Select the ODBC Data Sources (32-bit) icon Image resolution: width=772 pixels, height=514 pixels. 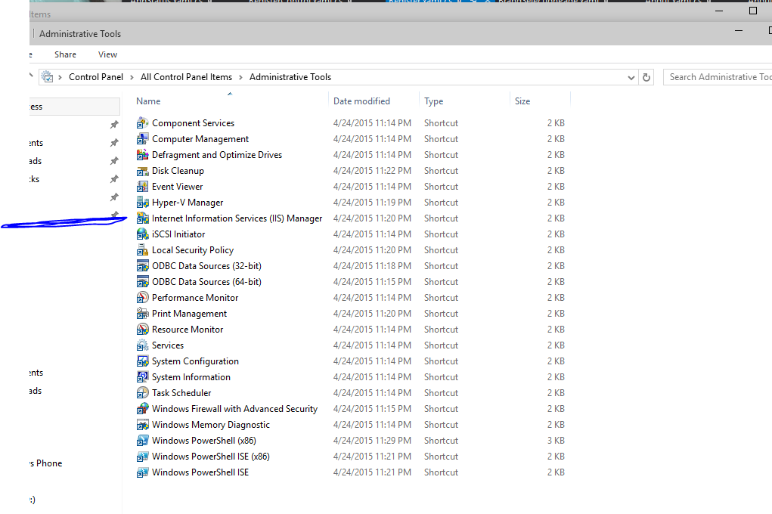tap(142, 266)
